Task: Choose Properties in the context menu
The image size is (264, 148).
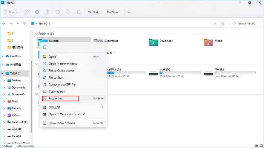Action: coord(73,98)
